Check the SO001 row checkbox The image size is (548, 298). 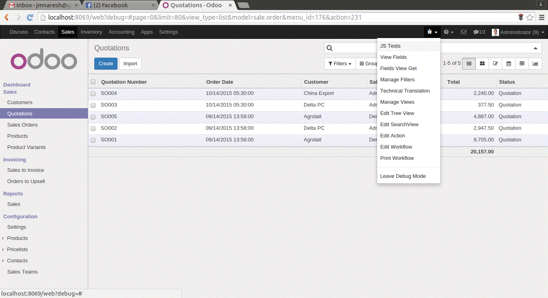tap(93, 140)
